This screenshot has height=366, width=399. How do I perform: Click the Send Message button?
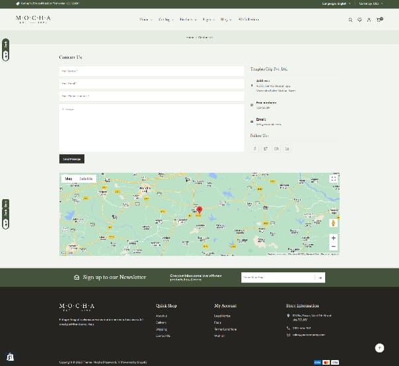(72, 159)
